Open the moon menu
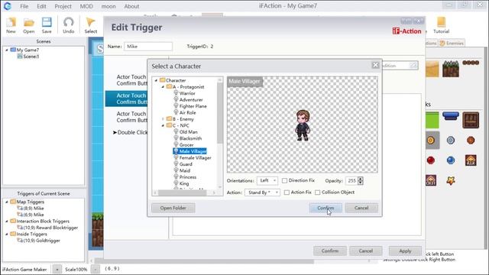This screenshot has width=489, height=275. click(x=108, y=6)
